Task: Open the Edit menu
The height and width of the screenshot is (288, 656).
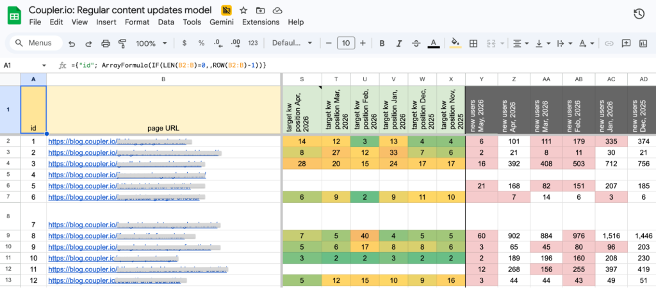Action: (56, 22)
